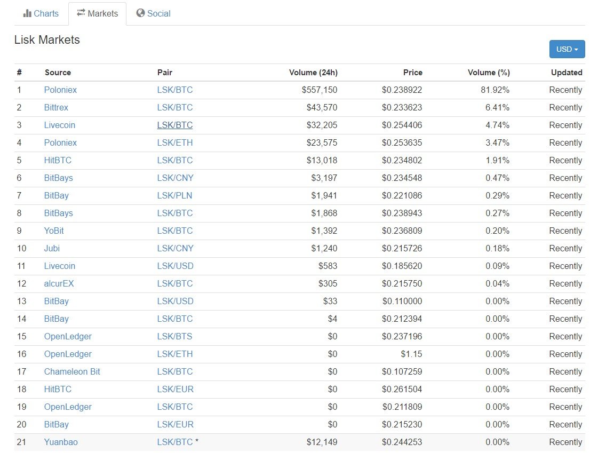Viewport: 598px width, 460px height.
Task: Click price value $1.15
Action: tap(411, 354)
